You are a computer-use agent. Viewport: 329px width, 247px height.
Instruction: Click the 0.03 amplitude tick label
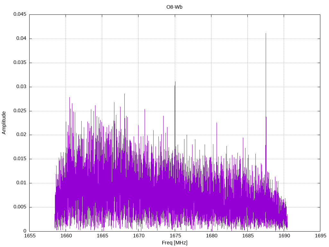[21, 87]
